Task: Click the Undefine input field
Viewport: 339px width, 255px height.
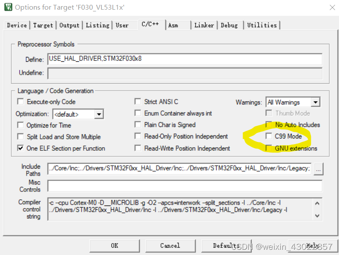Action: point(185,73)
